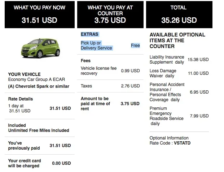This screenshot has height=172, width=224.
Task: Click the highlighted Free price label
Action: [x=135, y=46]
